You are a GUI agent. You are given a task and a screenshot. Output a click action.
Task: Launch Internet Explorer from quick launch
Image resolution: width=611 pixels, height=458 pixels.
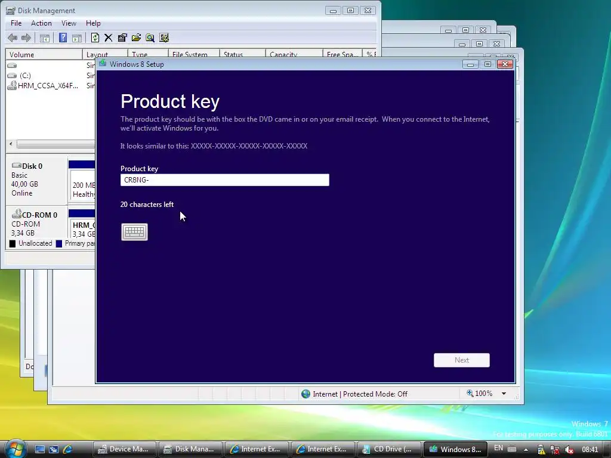[x=67, y=449]
